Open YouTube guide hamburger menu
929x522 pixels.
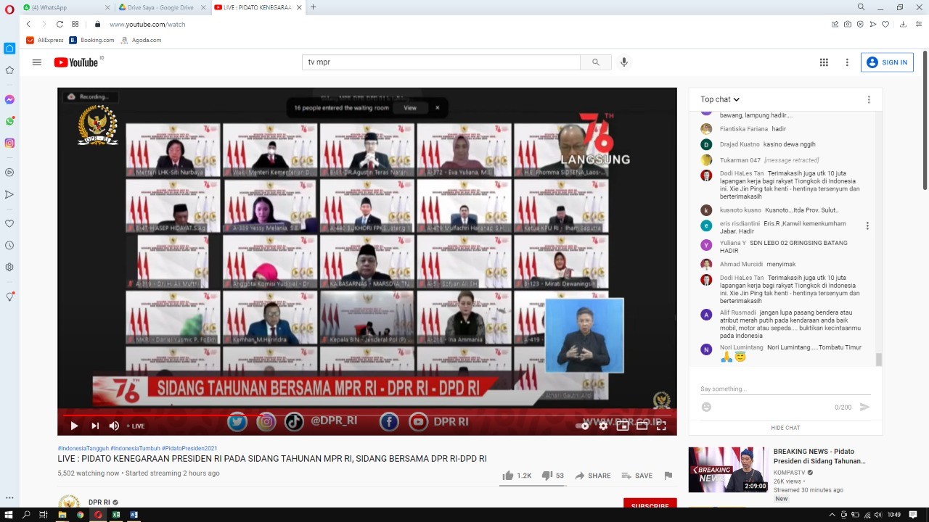coord(37,62)
